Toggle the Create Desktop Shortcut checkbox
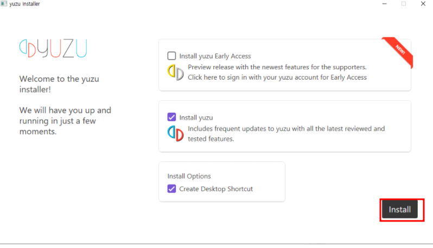433x248 pixels. (x=171, y=189)
